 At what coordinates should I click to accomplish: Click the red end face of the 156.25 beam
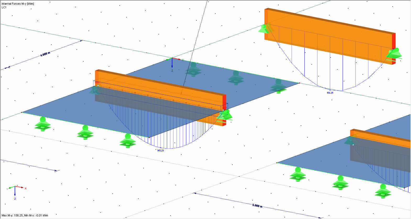394,49
